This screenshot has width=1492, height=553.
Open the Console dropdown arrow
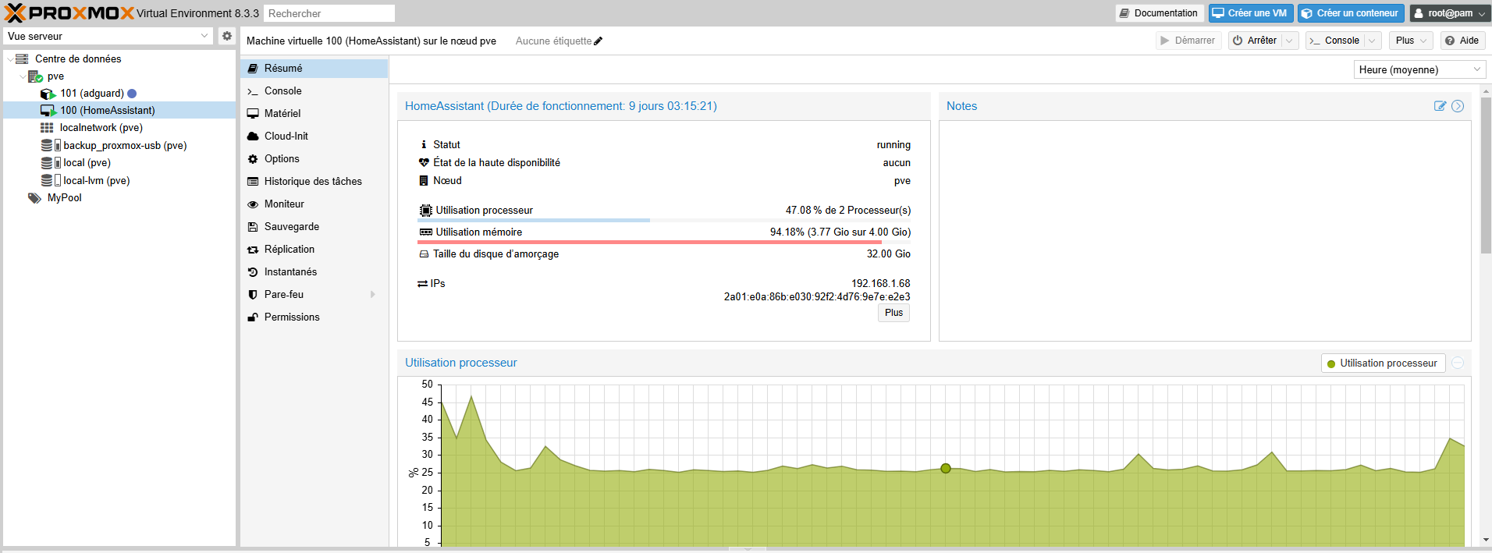click(1373, 41)
